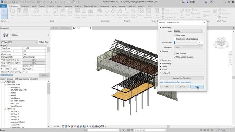
Task: Select the Stair tool
Action: [x=113, y=12]
